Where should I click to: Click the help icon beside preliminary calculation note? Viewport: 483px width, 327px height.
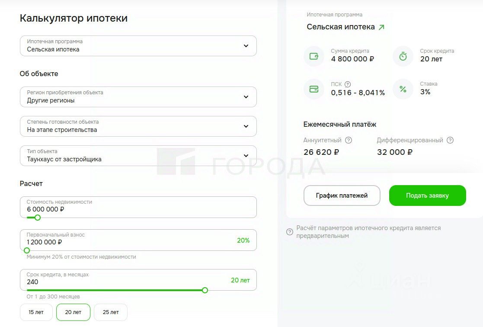[x=290, y=232]
